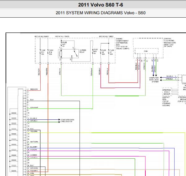Select connector pin "21 WHT/GRN"
Screen dimensions: 186x176
point(33,142)
